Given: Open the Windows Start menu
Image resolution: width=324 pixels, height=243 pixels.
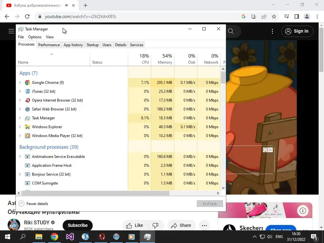Looking at the screenshot, I should click(x=8, y=237).
